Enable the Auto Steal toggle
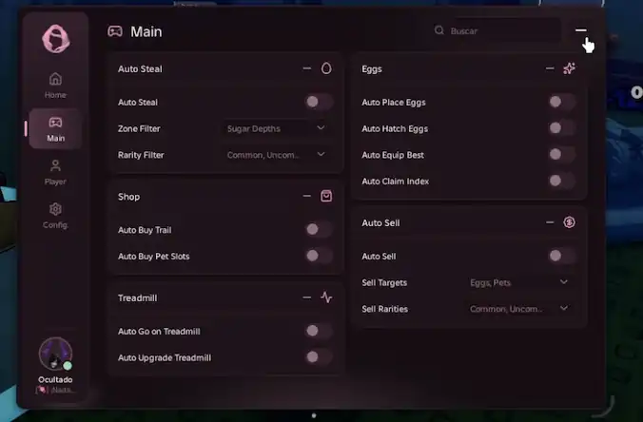 pyautogui.click(x=319, y=102)
